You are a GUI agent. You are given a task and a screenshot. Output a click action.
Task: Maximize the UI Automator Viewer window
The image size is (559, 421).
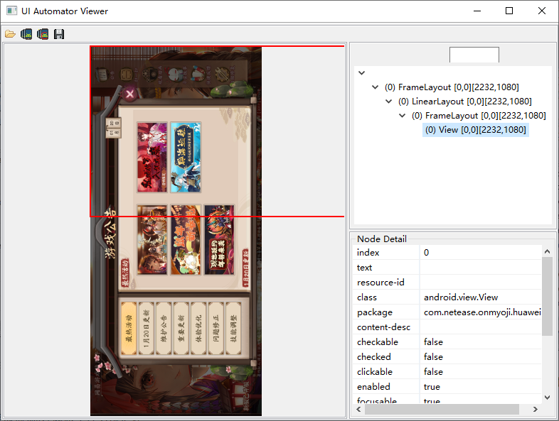pyautogui.click(x=509, y=11)
